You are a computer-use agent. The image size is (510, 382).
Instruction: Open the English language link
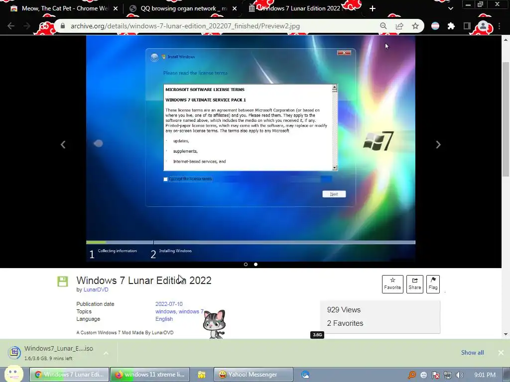(x=164, y=319)
